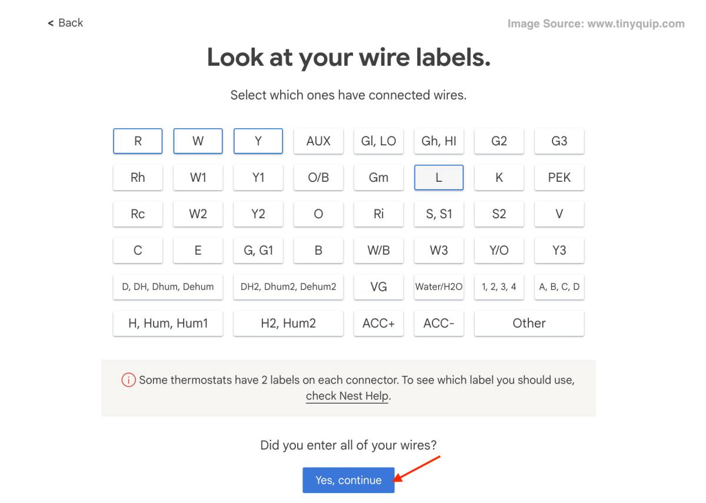Mark the O/B wire as connected
Image resolution: width=706 pixels, height=503 pixels.
point(318,177)
